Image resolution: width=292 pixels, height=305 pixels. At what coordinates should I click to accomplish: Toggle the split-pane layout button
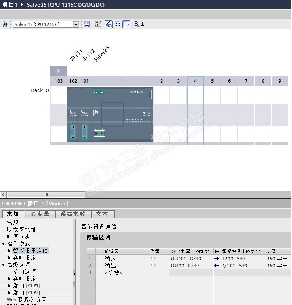126,24
